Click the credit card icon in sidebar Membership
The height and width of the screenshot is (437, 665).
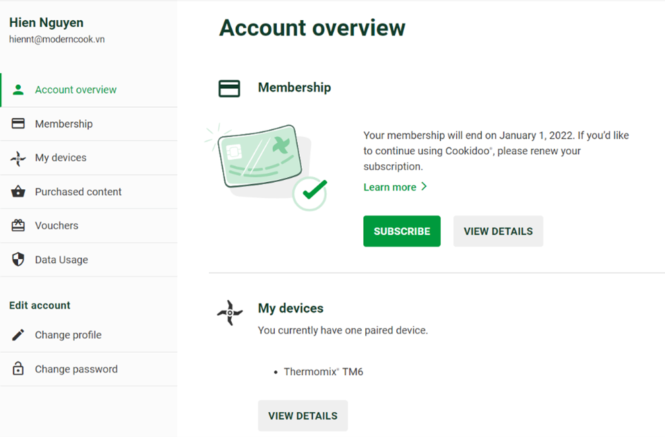tap(18, 124)
